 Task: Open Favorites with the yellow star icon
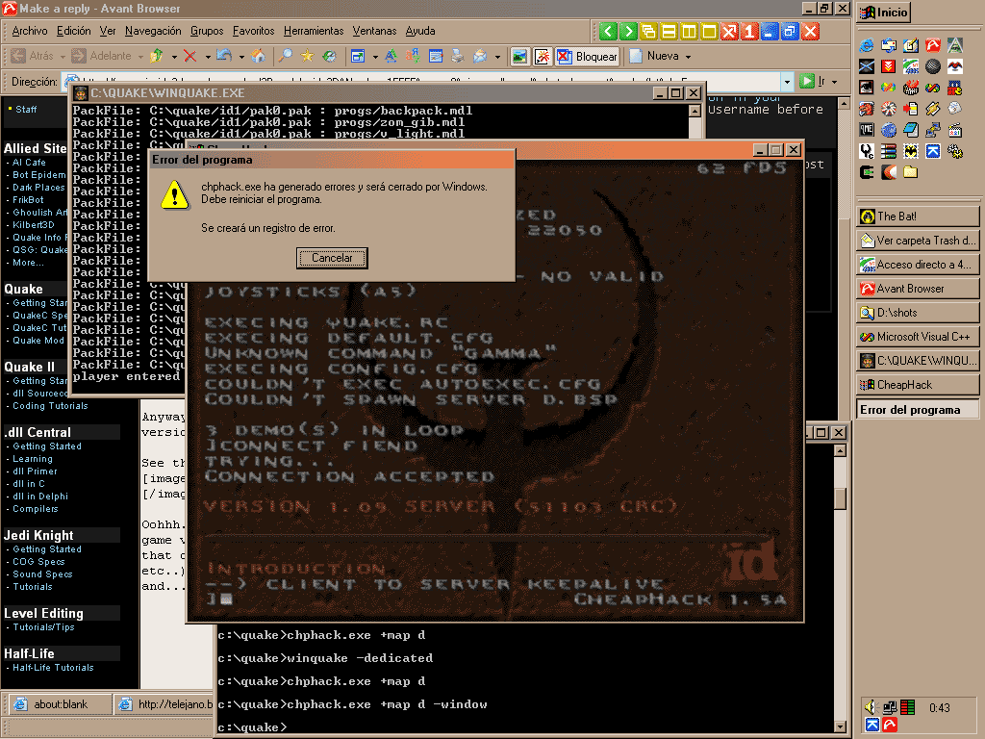click(307, 56)
